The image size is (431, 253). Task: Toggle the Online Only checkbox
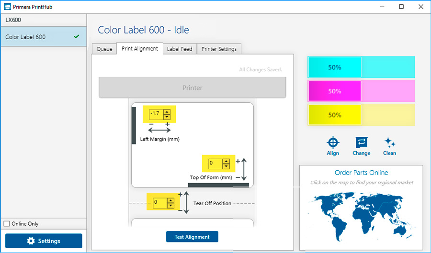7,224
